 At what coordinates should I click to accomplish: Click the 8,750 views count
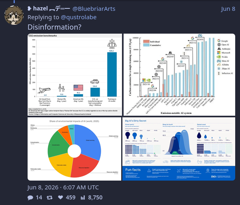[x=95, y=197]
